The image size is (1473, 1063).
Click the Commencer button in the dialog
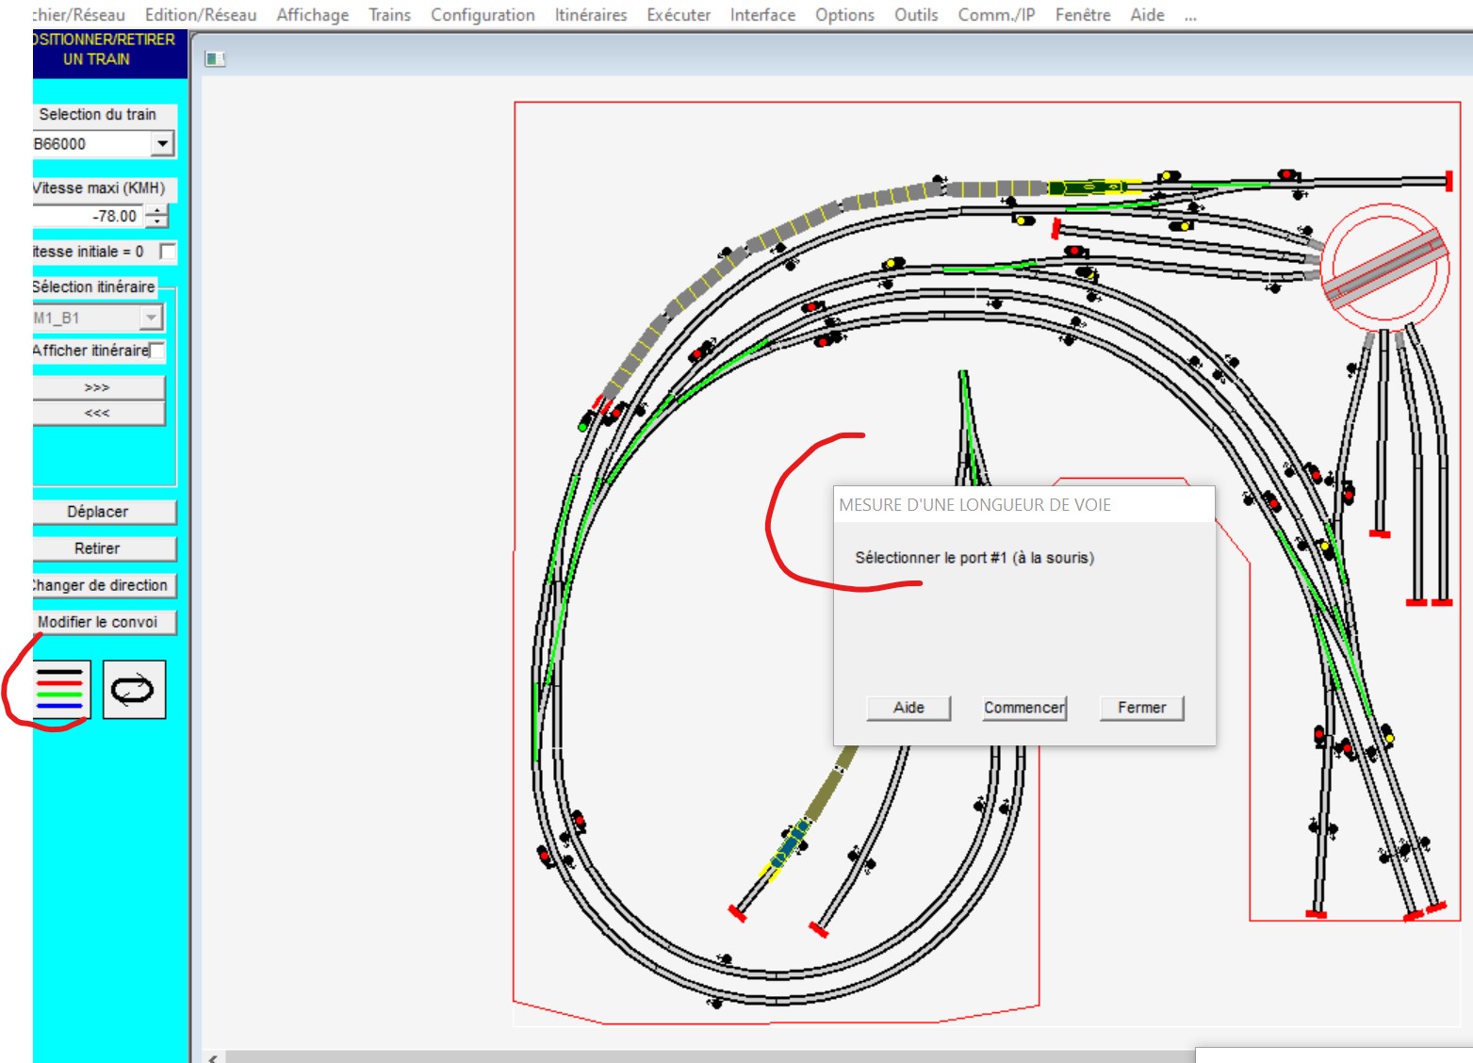click(x=1024, y=708)
